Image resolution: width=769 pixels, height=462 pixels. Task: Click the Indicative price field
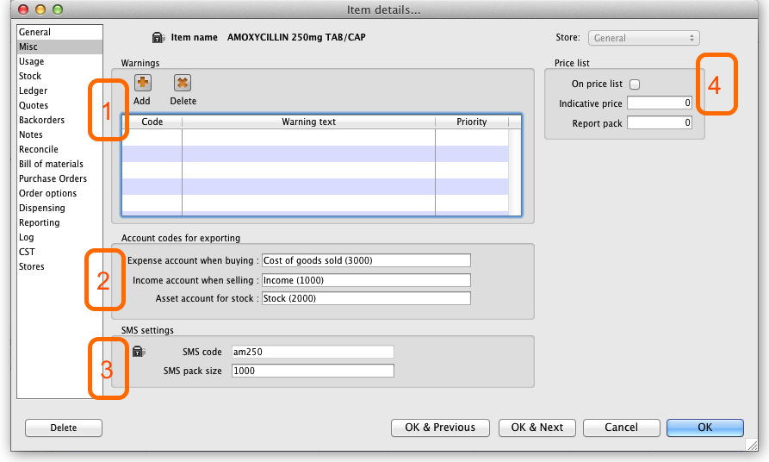660,103
